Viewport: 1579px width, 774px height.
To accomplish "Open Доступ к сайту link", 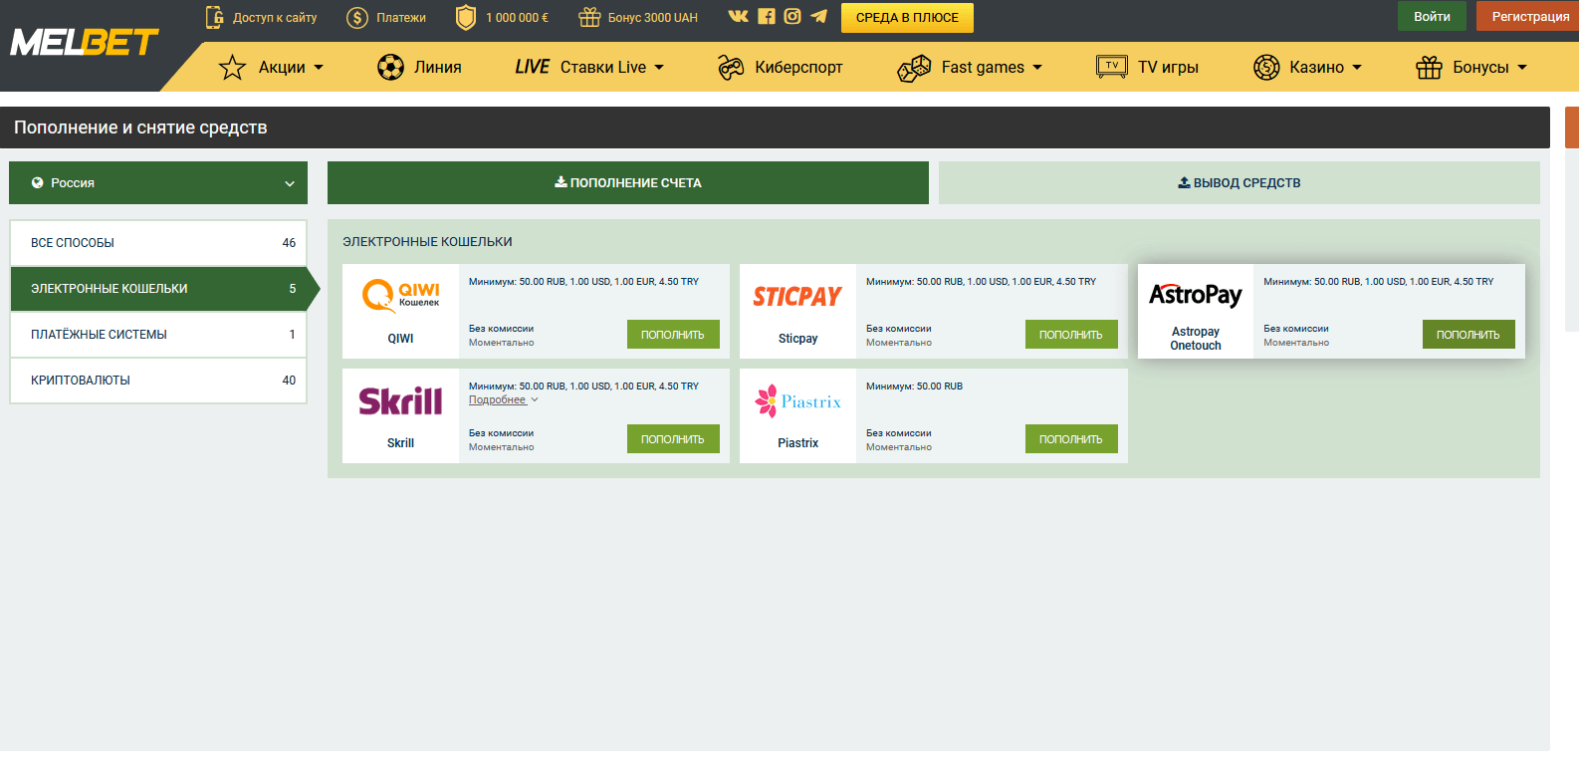I will (275, 18).
